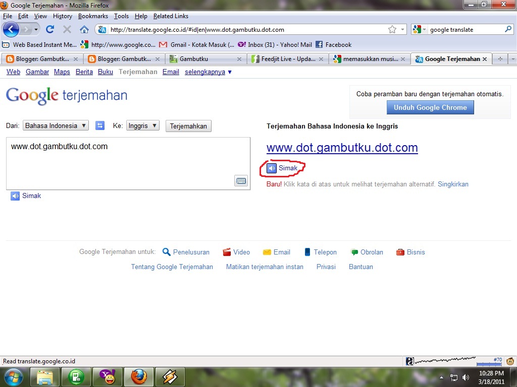The width and height of the screenshot is (517, 387).
Task: Click Matikan terjemahan instan link
Action: point(265,267)
